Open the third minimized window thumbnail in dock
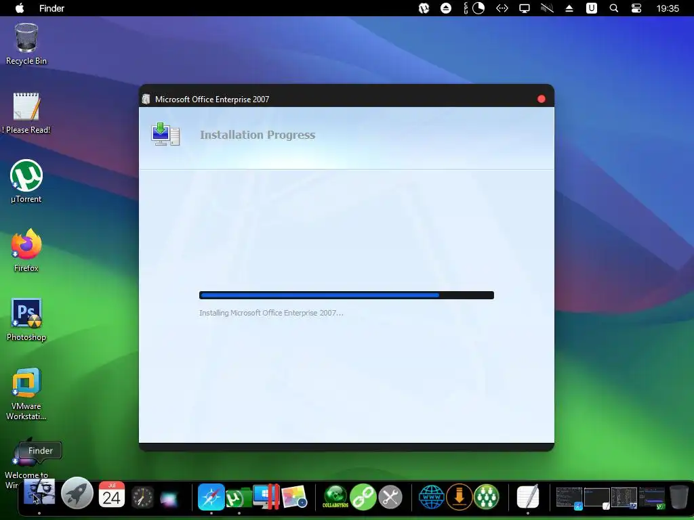Screen dimensions: 694x520 click(624, 498)
